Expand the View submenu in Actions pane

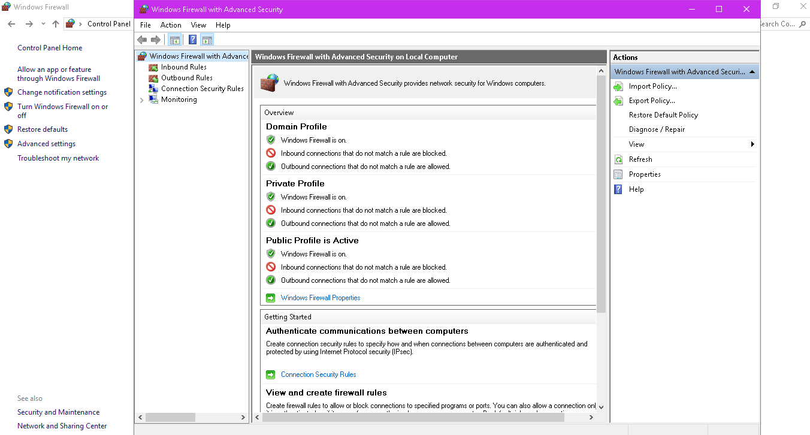(x=685, y=144)
